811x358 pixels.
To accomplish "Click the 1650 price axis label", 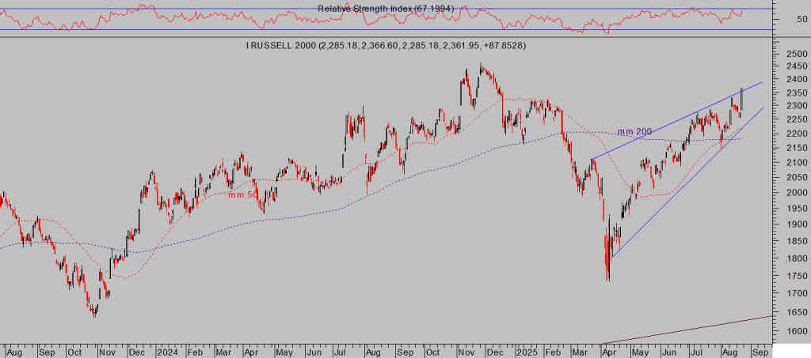I will coord(795,313).
